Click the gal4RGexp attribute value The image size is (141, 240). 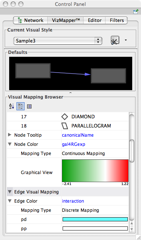point(74,144)
